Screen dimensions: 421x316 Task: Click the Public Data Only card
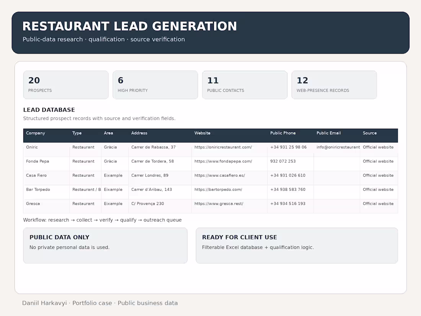pos(105,246)
